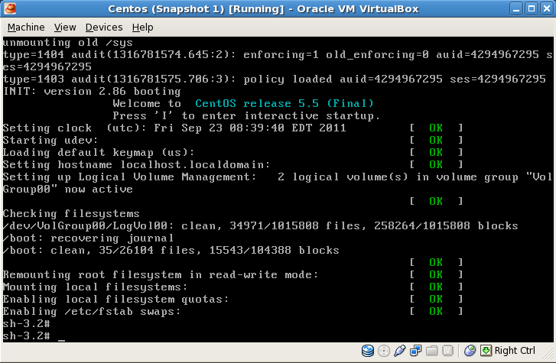Image resolution: width=556 pixels, height=363 pixels.
Task: Click the Right Ctrl host key label
Action: (515, 351)
